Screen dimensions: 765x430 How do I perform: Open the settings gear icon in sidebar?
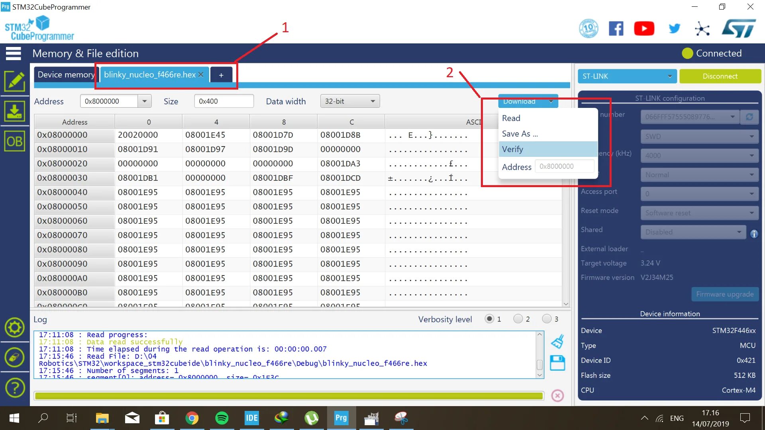[x=15, y=327]
